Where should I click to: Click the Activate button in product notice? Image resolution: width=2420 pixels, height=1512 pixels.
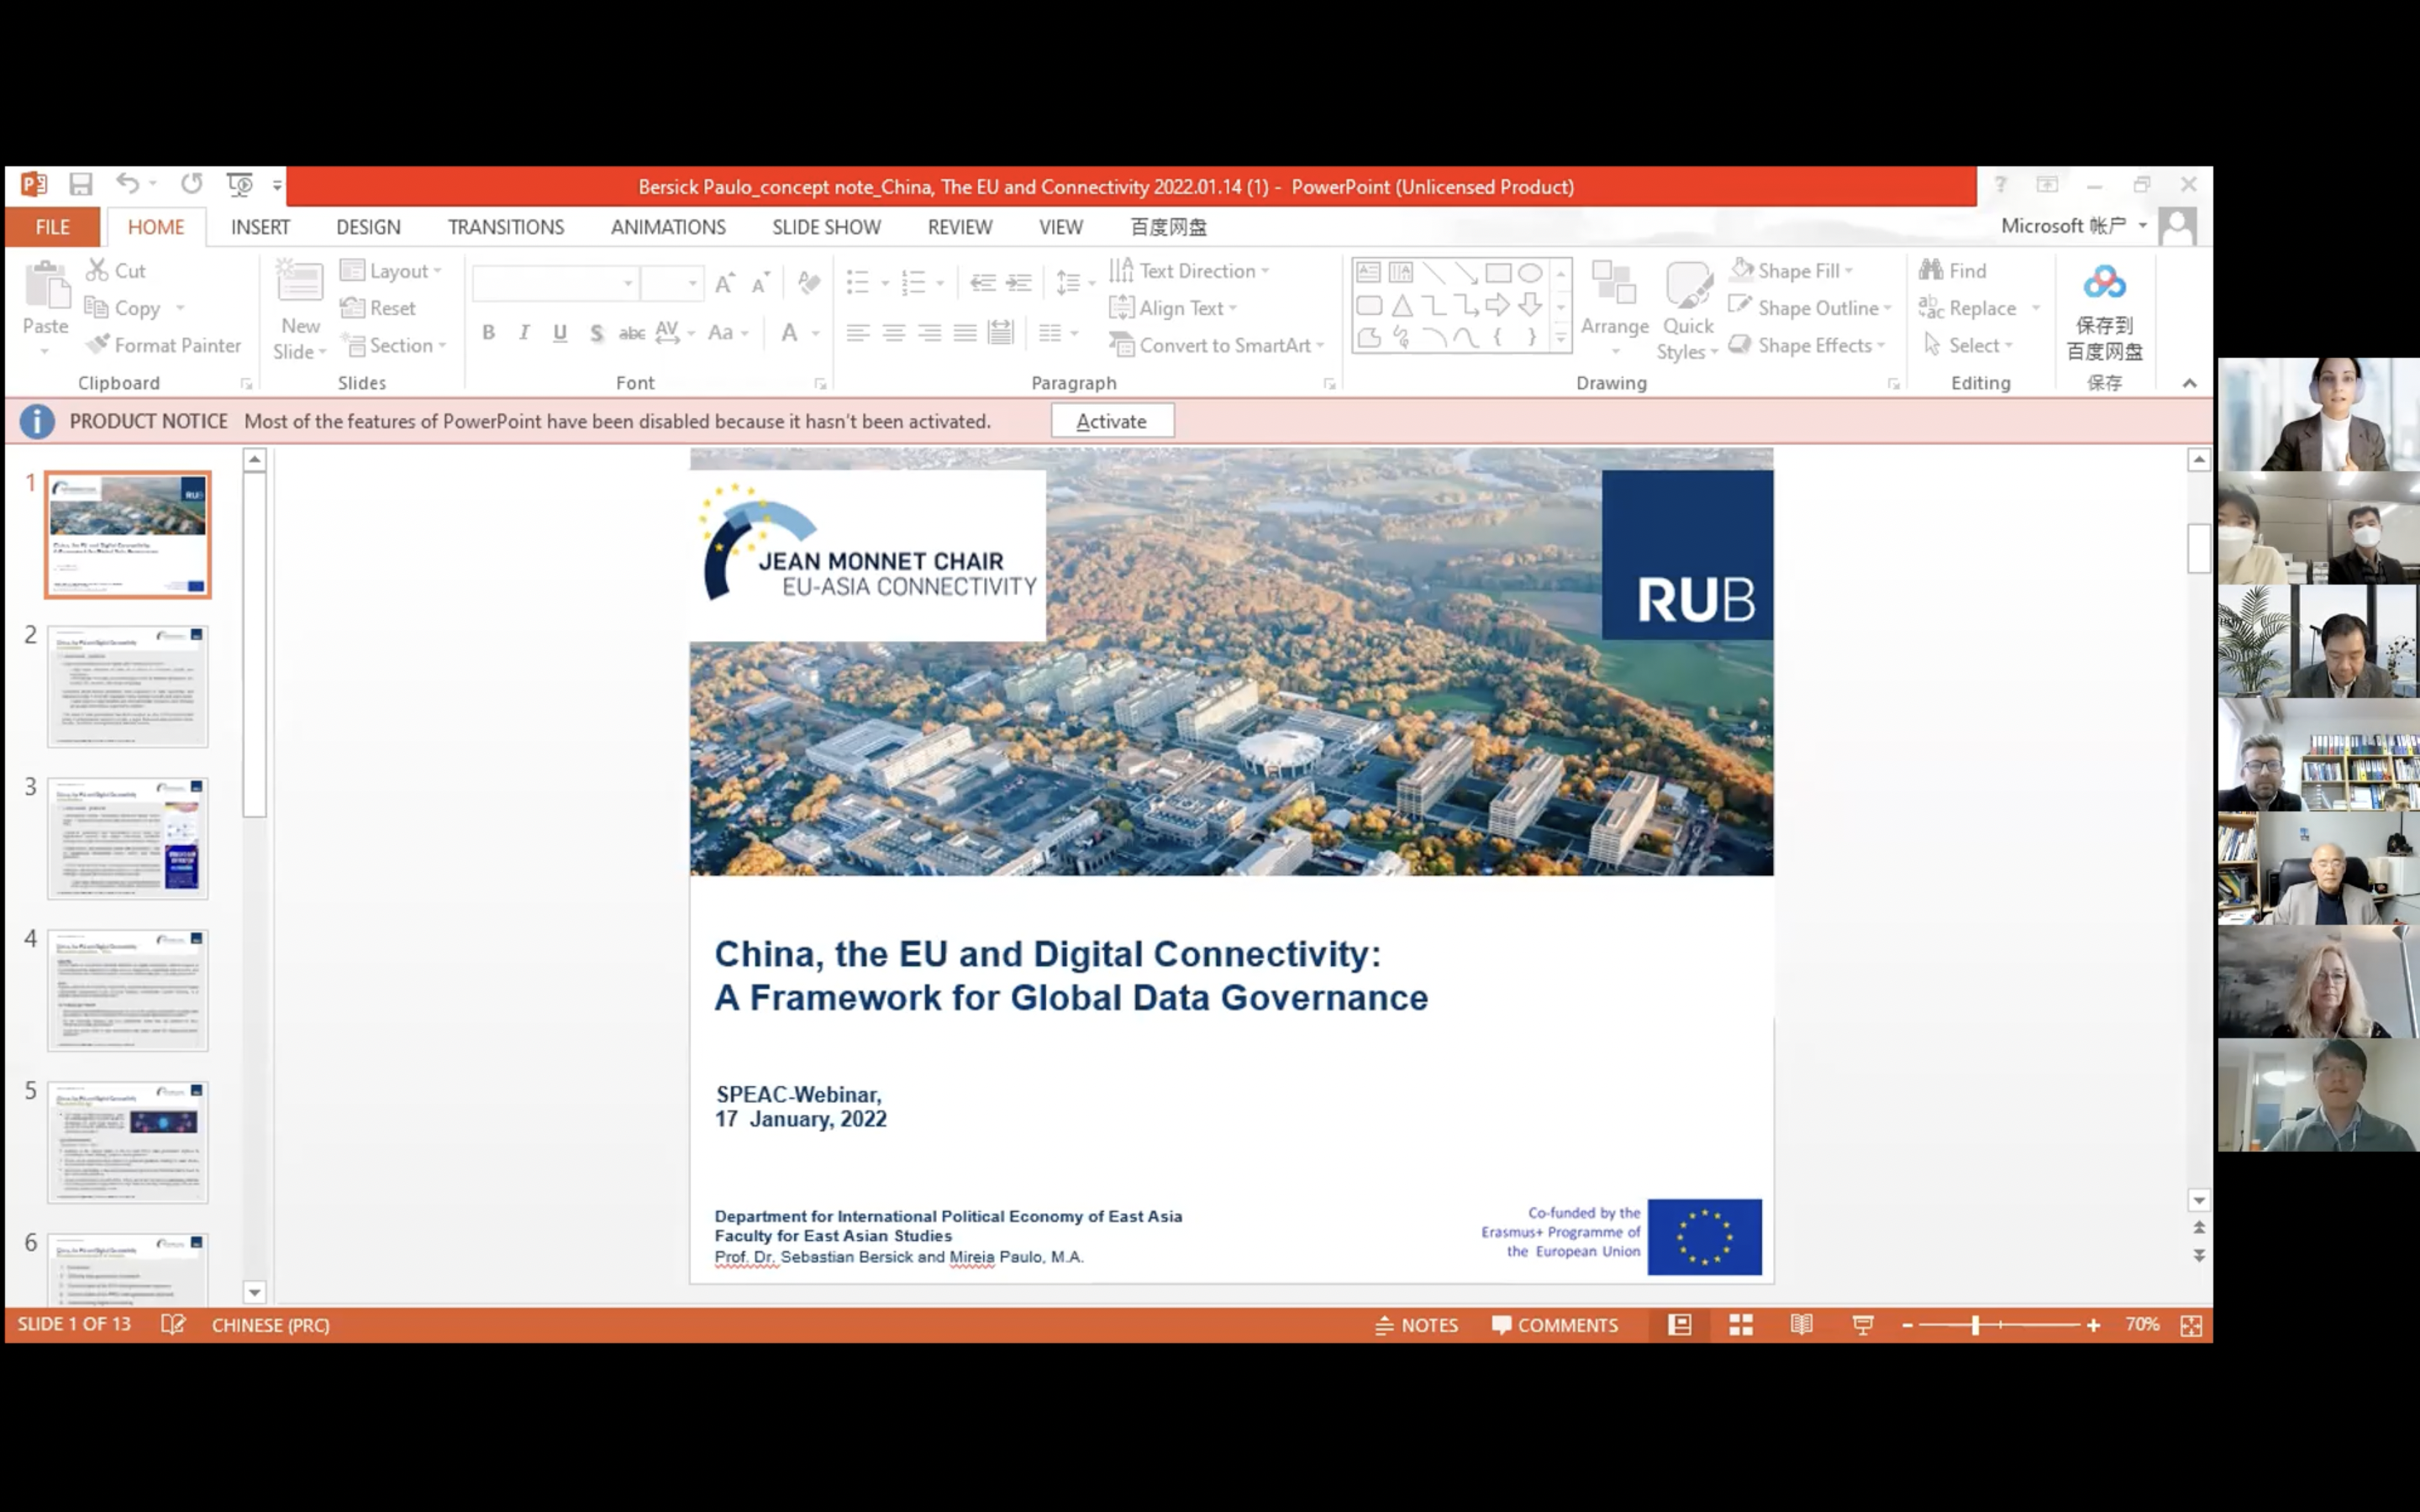click(1111, 421)
